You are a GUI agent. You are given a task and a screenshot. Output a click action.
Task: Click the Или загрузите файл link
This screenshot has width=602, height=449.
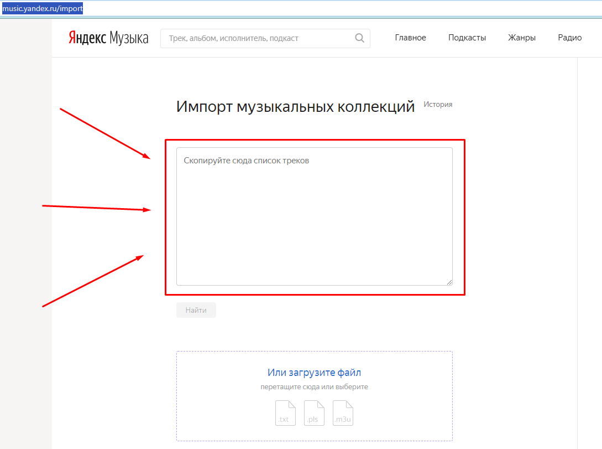pyautogui.click(x=314, y=372)
